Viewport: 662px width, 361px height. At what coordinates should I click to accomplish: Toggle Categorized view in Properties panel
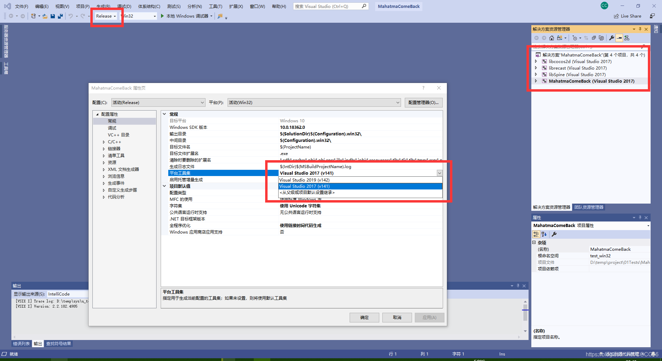pos(536,234)
